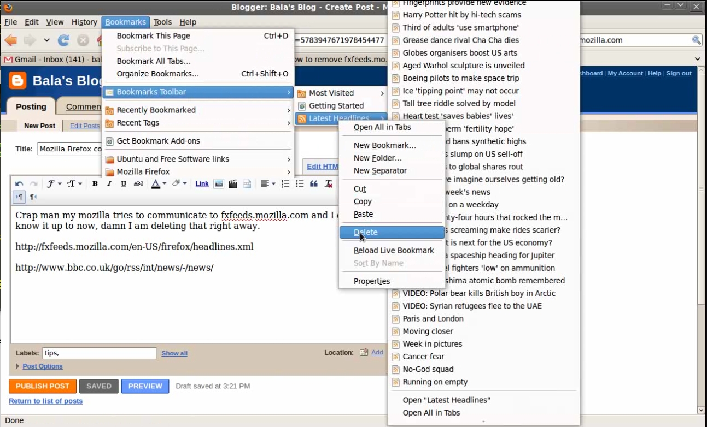The image size is (707, 427).
Task: Click the PREVIEW button
Action: (x=145, y=386)
